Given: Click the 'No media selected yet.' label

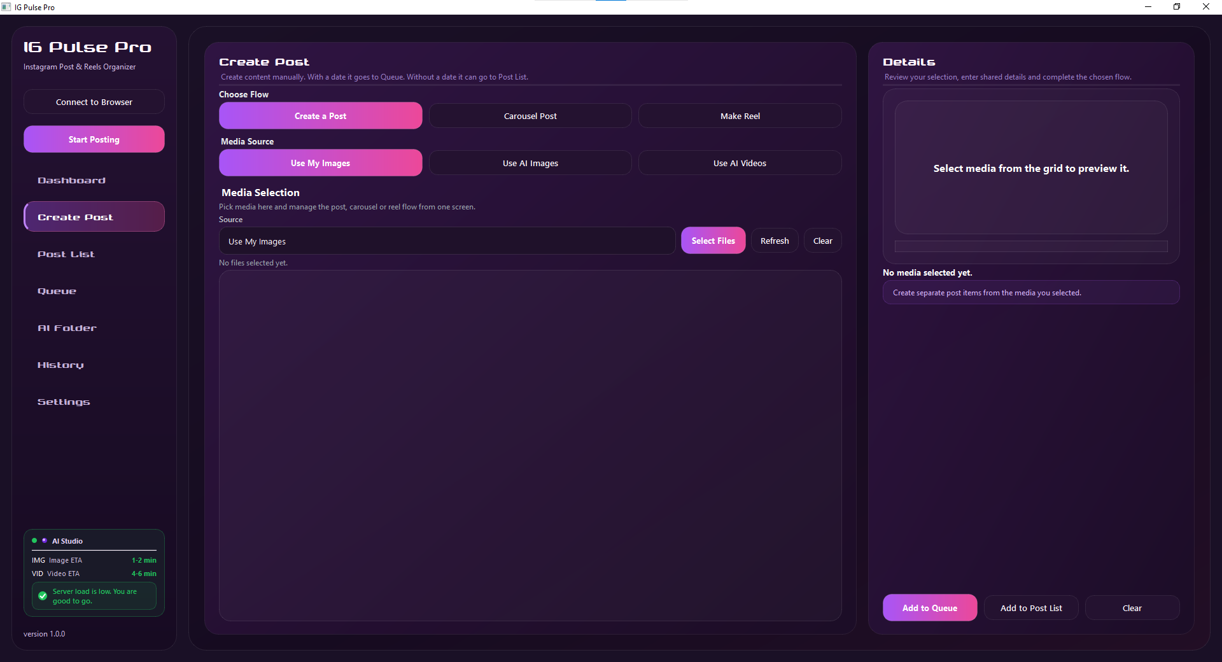Looking at the screenshot, I should pyautogui.click(x=927, y=272).
